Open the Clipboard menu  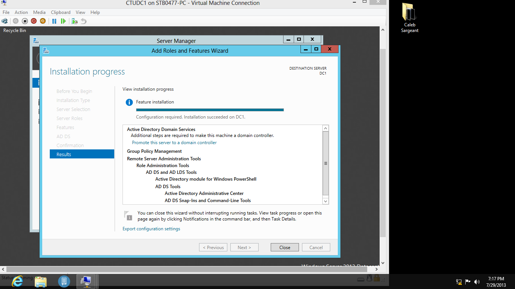61,12
